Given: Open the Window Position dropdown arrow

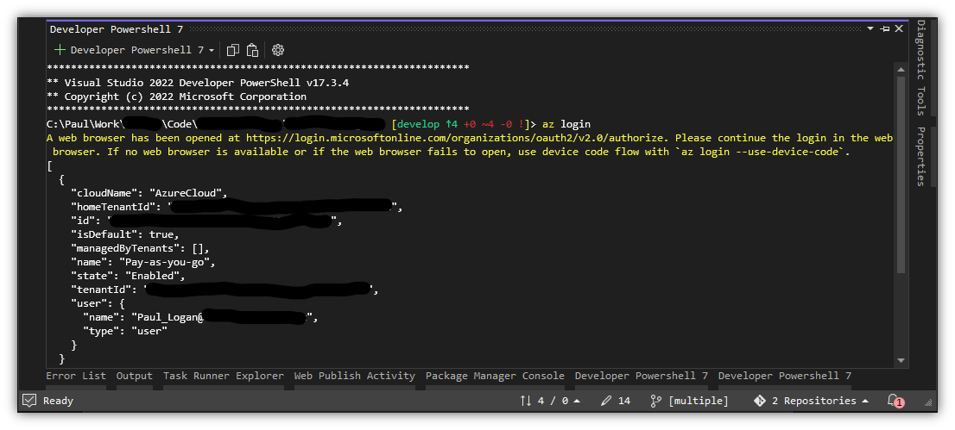Looking at the screenshot, I should pos(871,28).
